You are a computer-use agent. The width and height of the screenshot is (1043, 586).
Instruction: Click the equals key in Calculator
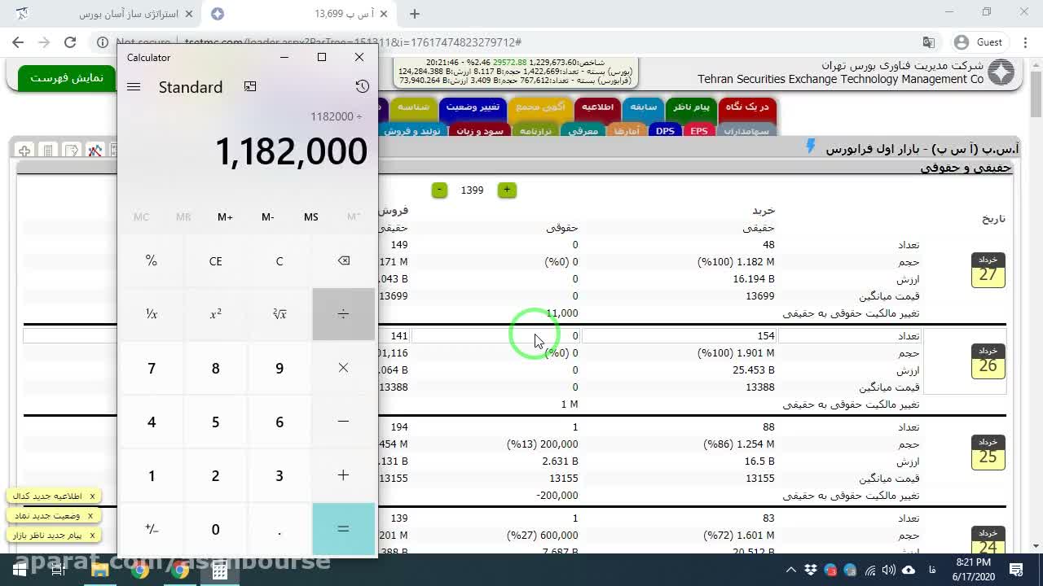[343, 529]
